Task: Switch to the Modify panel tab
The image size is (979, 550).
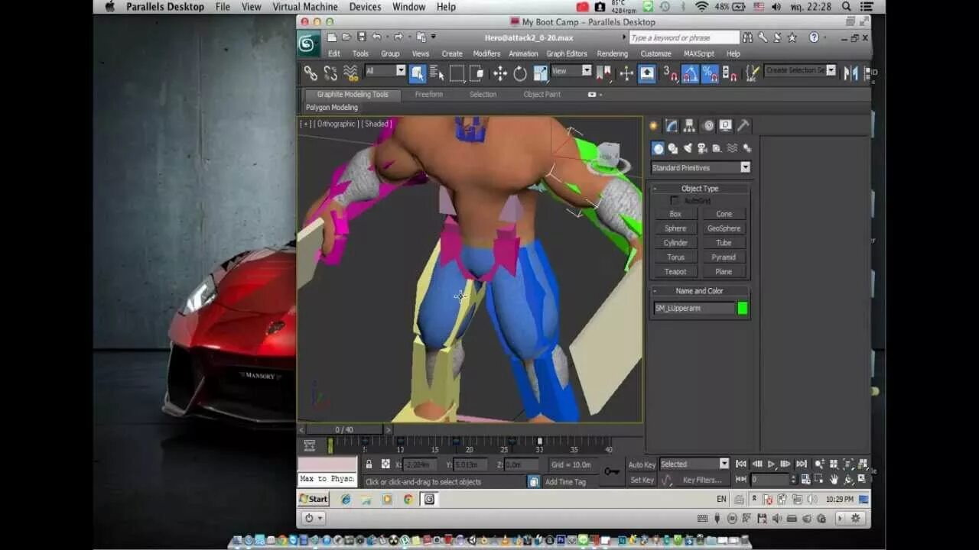Action: [672, 126]
